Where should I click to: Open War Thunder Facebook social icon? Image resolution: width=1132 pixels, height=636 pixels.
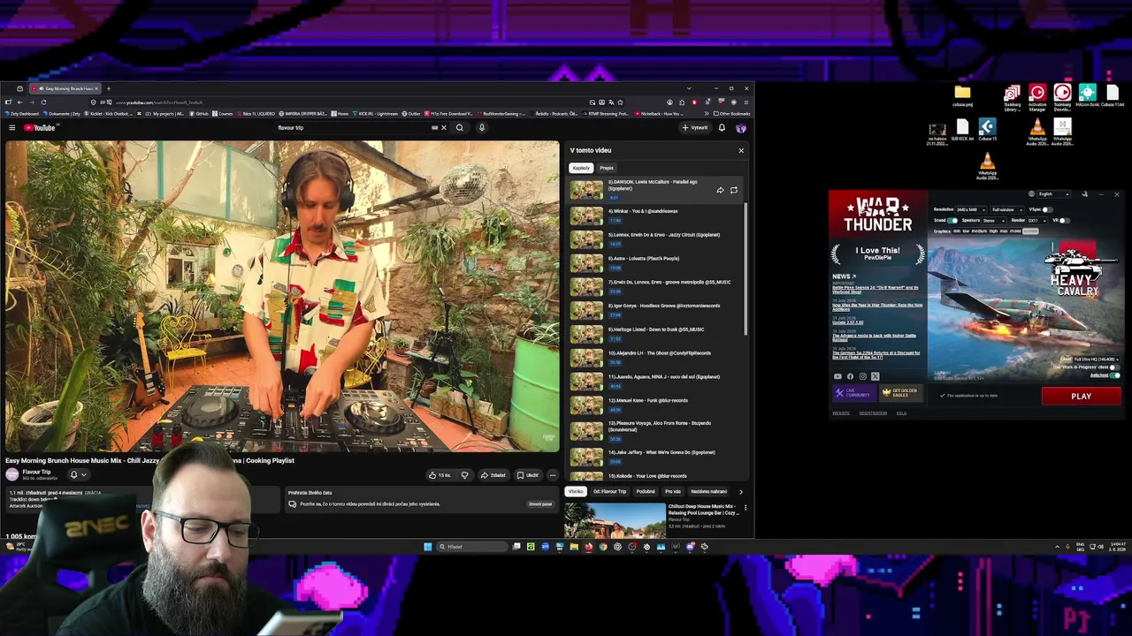[x=851, y=376]
